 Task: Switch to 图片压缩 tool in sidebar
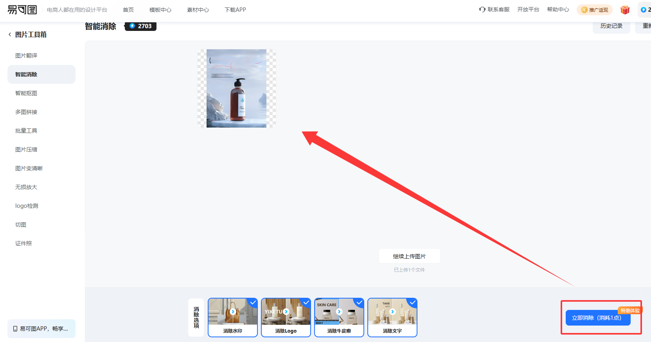click(26, 149)
